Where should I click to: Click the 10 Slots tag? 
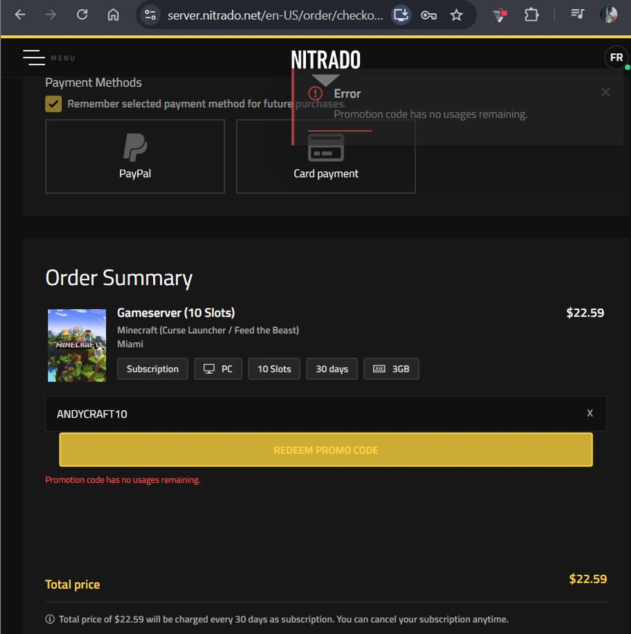(x=274, y=369)
